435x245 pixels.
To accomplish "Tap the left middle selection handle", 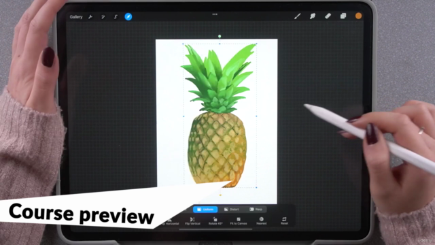I will coord(184,116).
